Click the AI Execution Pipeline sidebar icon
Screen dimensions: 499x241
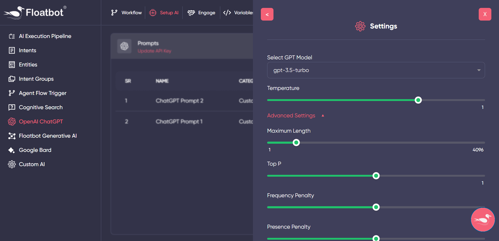tap(12, 36)
